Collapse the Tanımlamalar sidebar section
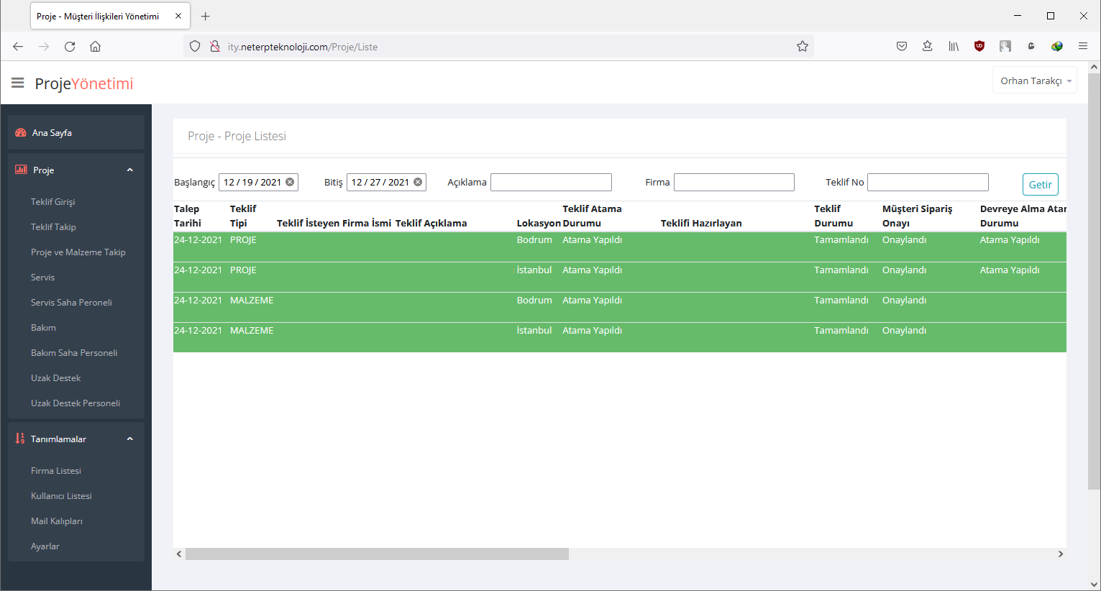The image size is (1101, 591). click(x=130, y=439)
